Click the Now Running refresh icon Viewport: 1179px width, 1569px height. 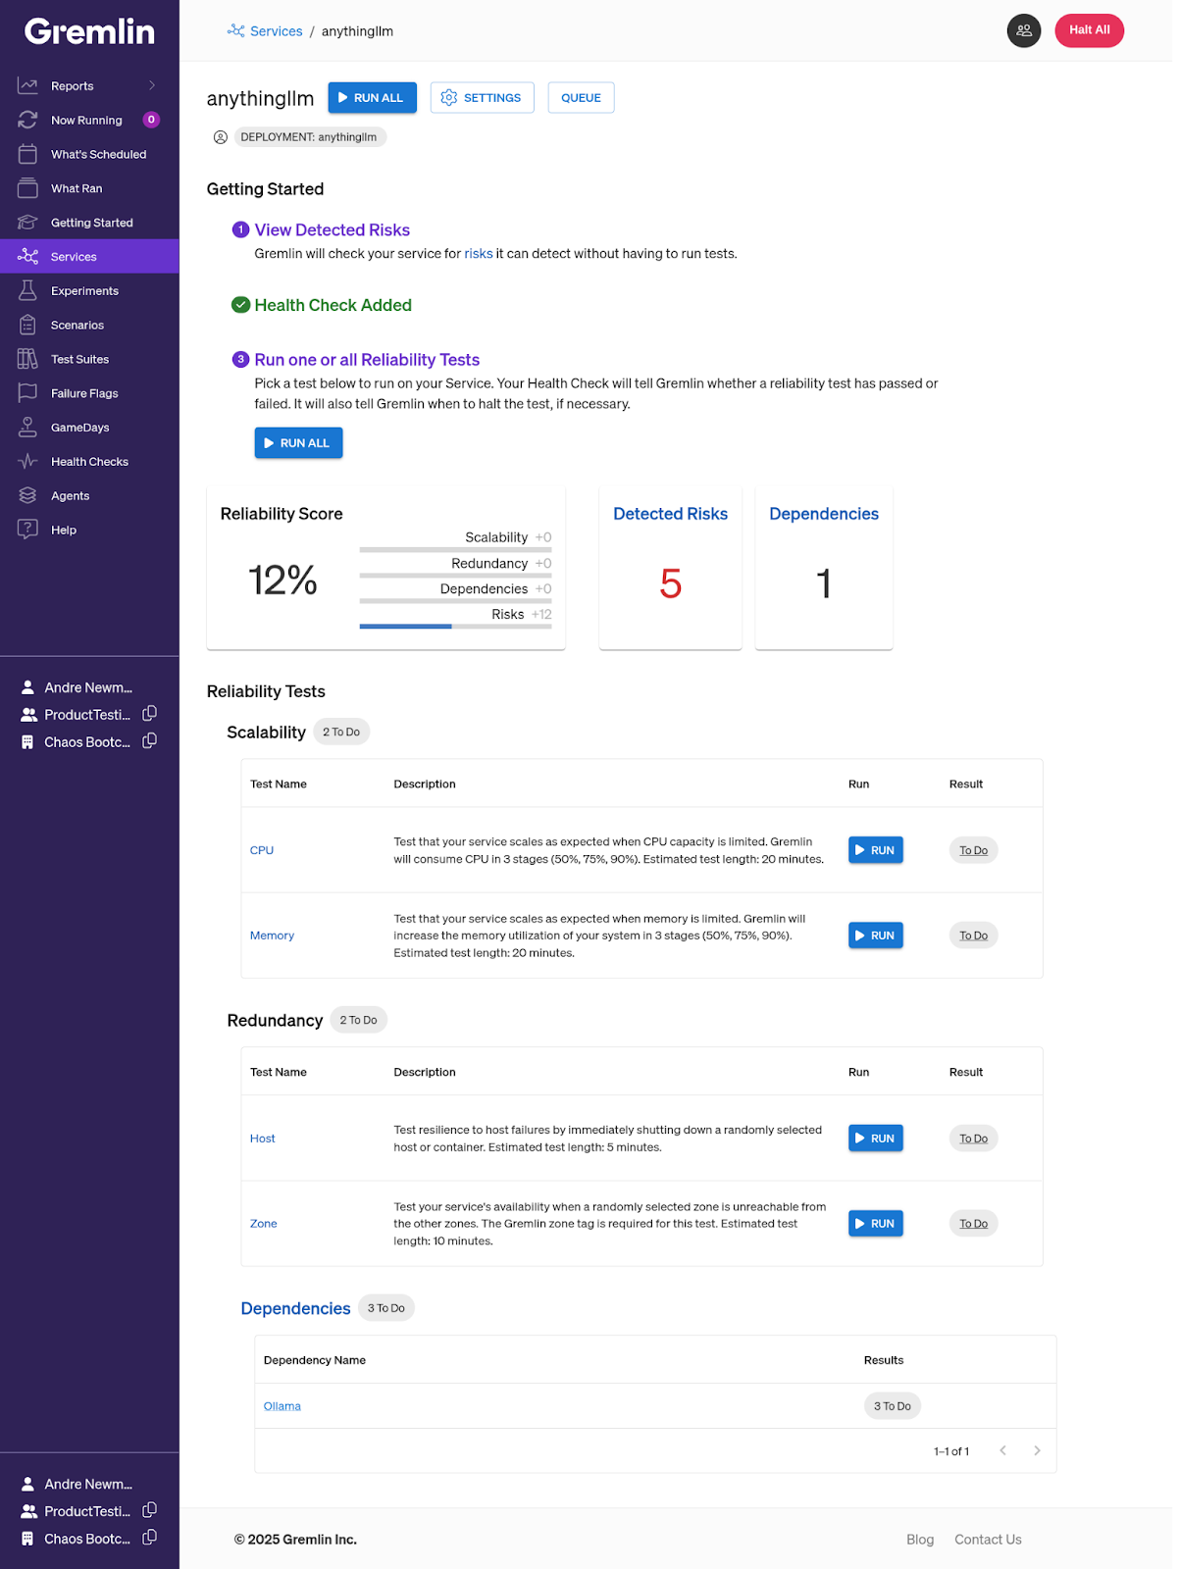(x=27, y=120)
